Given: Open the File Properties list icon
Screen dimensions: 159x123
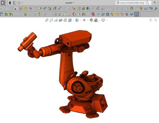Looking at the screenshot, I should [x=15, y=3].
